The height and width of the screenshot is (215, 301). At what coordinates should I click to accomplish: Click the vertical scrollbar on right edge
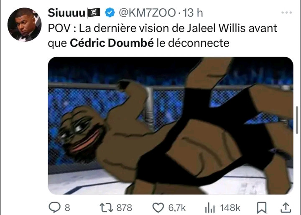(297, 120)
